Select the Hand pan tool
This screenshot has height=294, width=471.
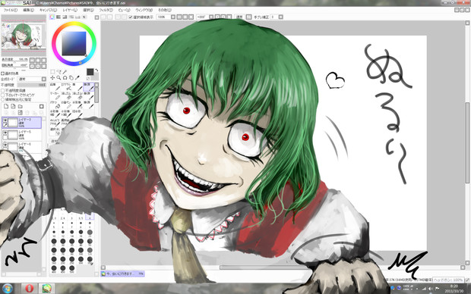[71, 77]
